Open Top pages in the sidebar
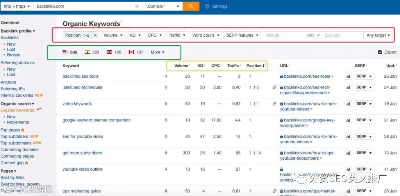This screenshot has height=196, width=400. click(x=10, y=130)
